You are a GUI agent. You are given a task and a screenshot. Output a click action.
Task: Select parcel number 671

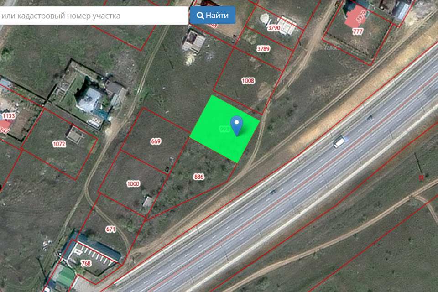click(x=110, y=229)
